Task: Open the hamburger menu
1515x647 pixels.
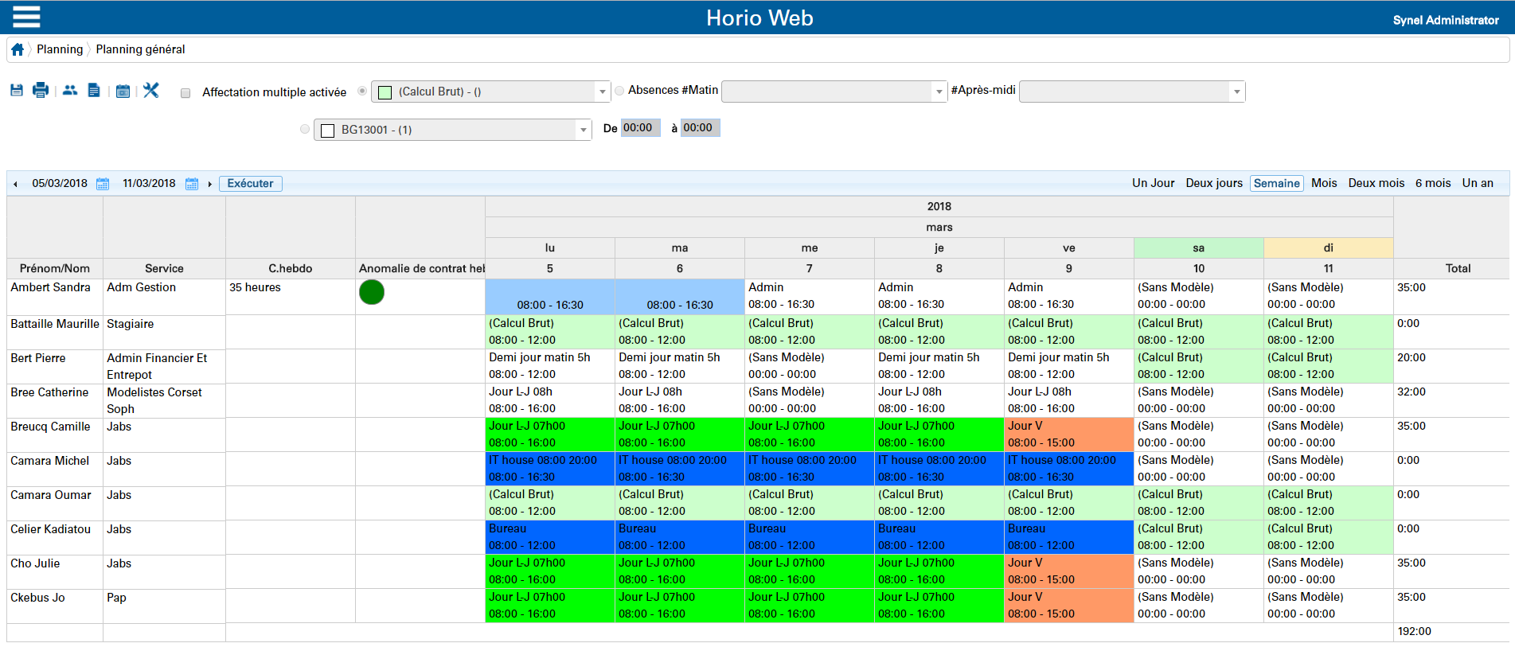Action: pos(26,17)
